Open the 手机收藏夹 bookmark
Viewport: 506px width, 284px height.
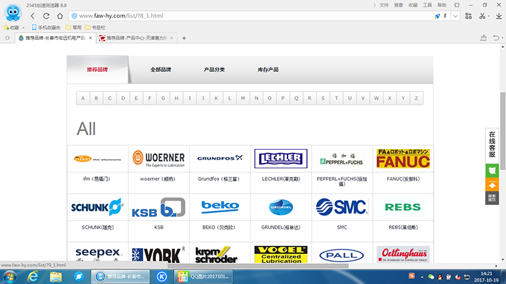point(46,28)
